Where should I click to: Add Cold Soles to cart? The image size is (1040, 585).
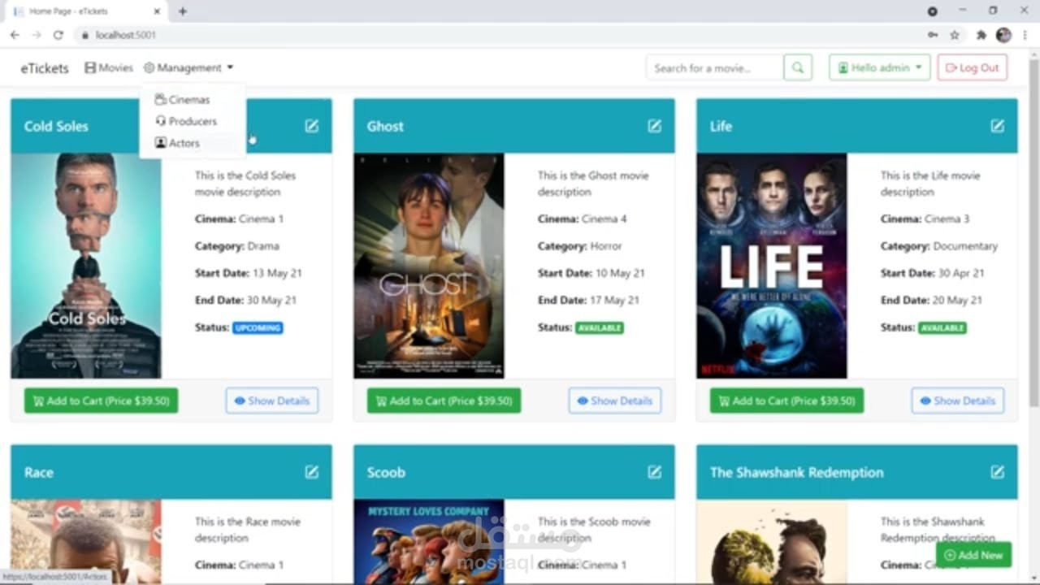click(101, 401)
